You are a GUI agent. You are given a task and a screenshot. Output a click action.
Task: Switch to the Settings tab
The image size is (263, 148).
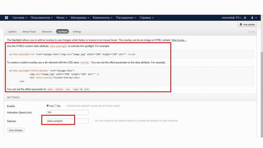click(77, 32)
